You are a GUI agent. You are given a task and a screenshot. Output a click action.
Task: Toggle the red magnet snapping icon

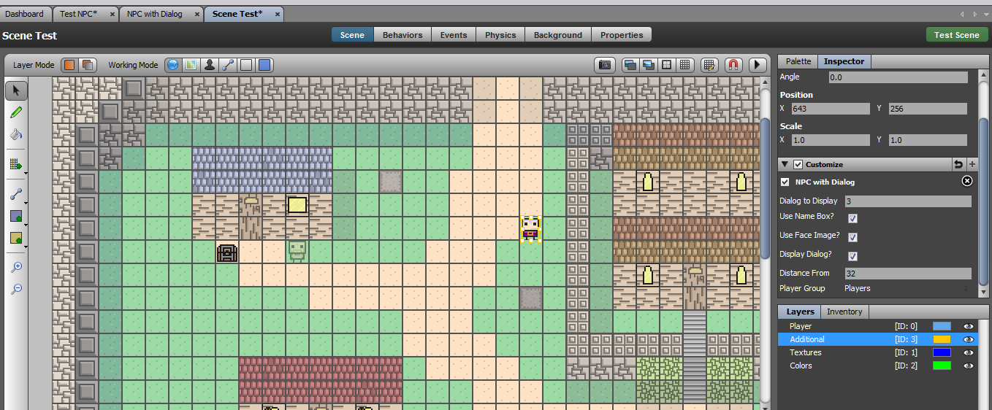point(733,65)
